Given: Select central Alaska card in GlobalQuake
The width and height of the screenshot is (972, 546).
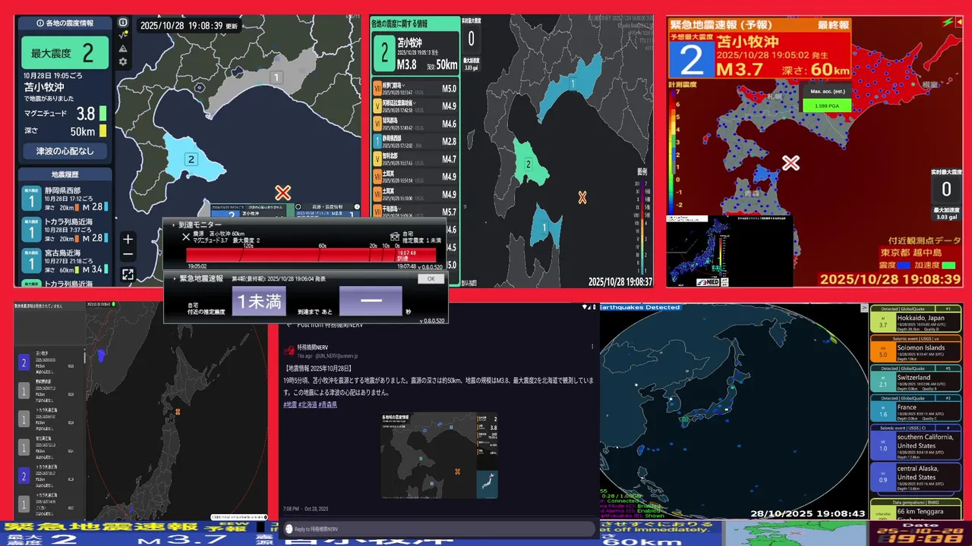Looking at the screenshot, I should click(x=917, y=479).
